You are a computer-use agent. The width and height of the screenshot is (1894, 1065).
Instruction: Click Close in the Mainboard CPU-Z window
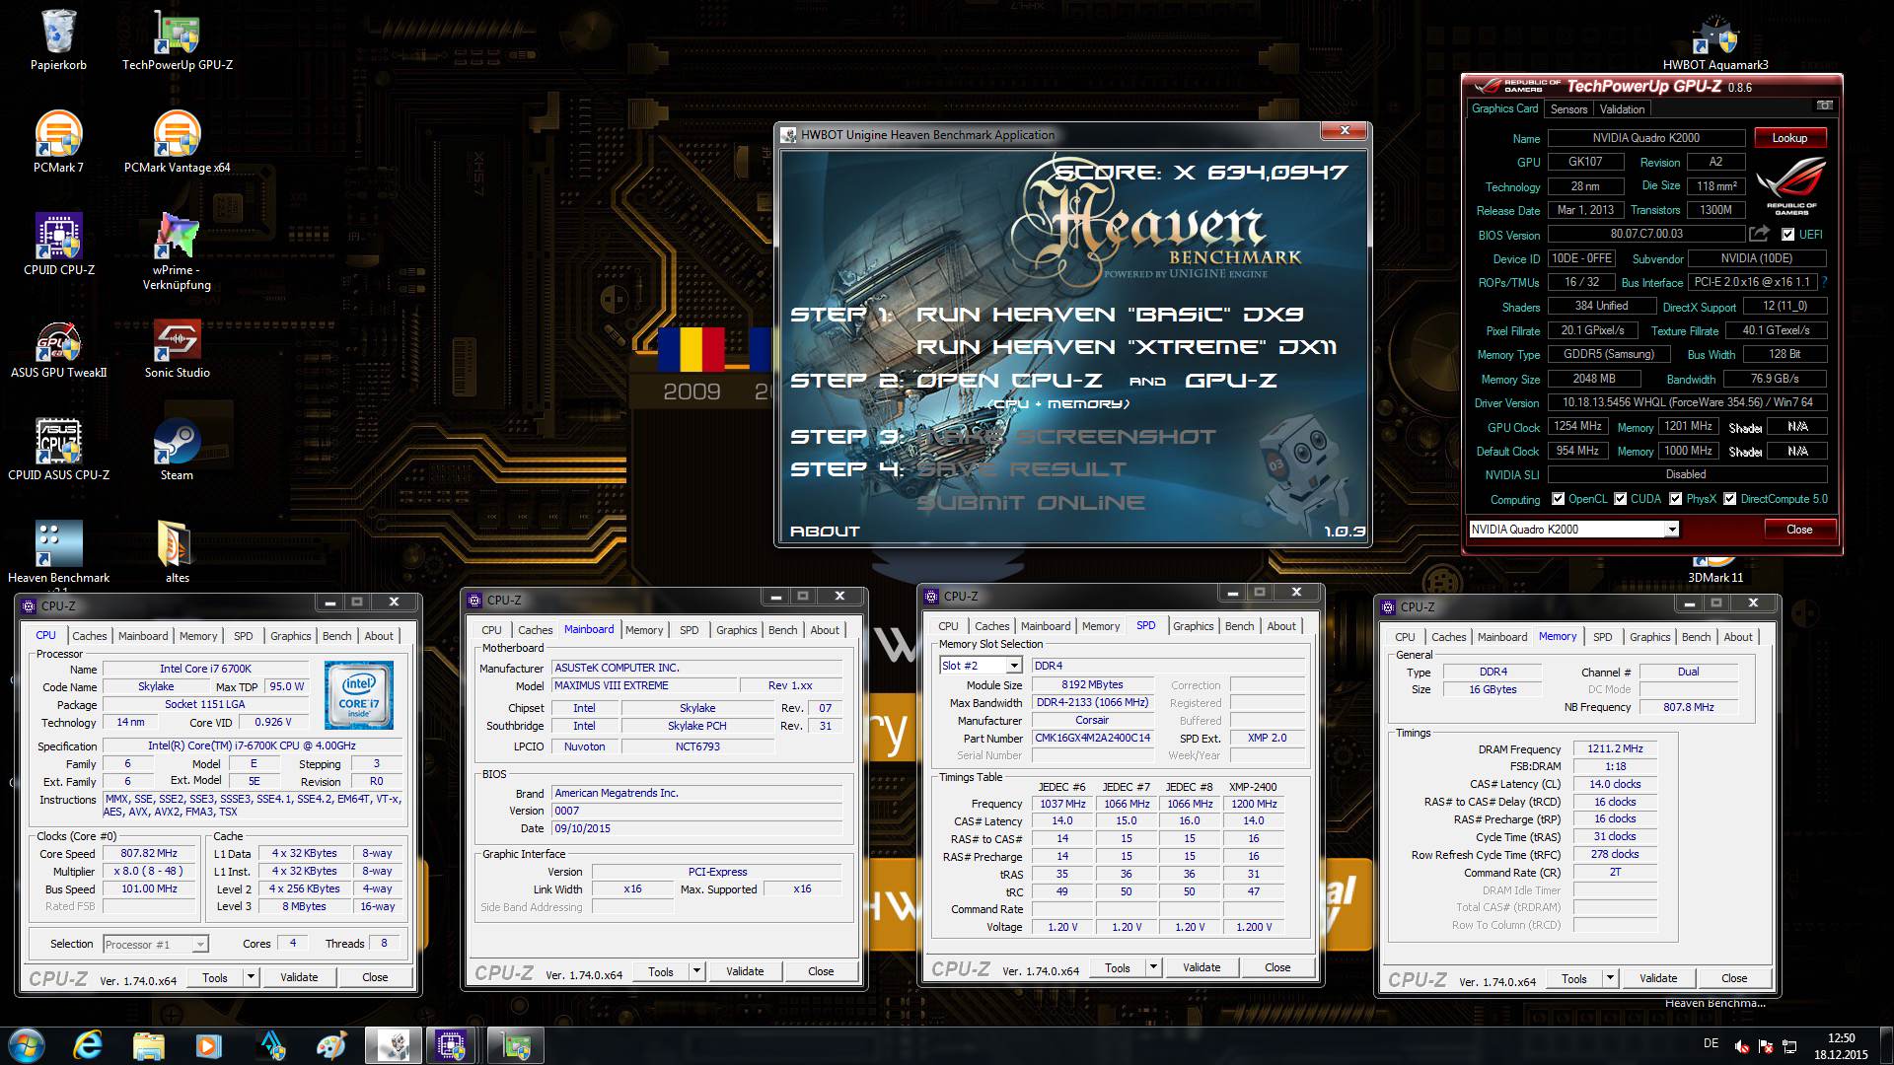coord(821,971)
